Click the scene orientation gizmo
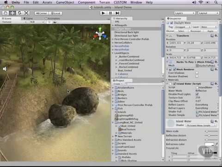The height and width of the screenshot is (167, 222). [x=100, y=34]
